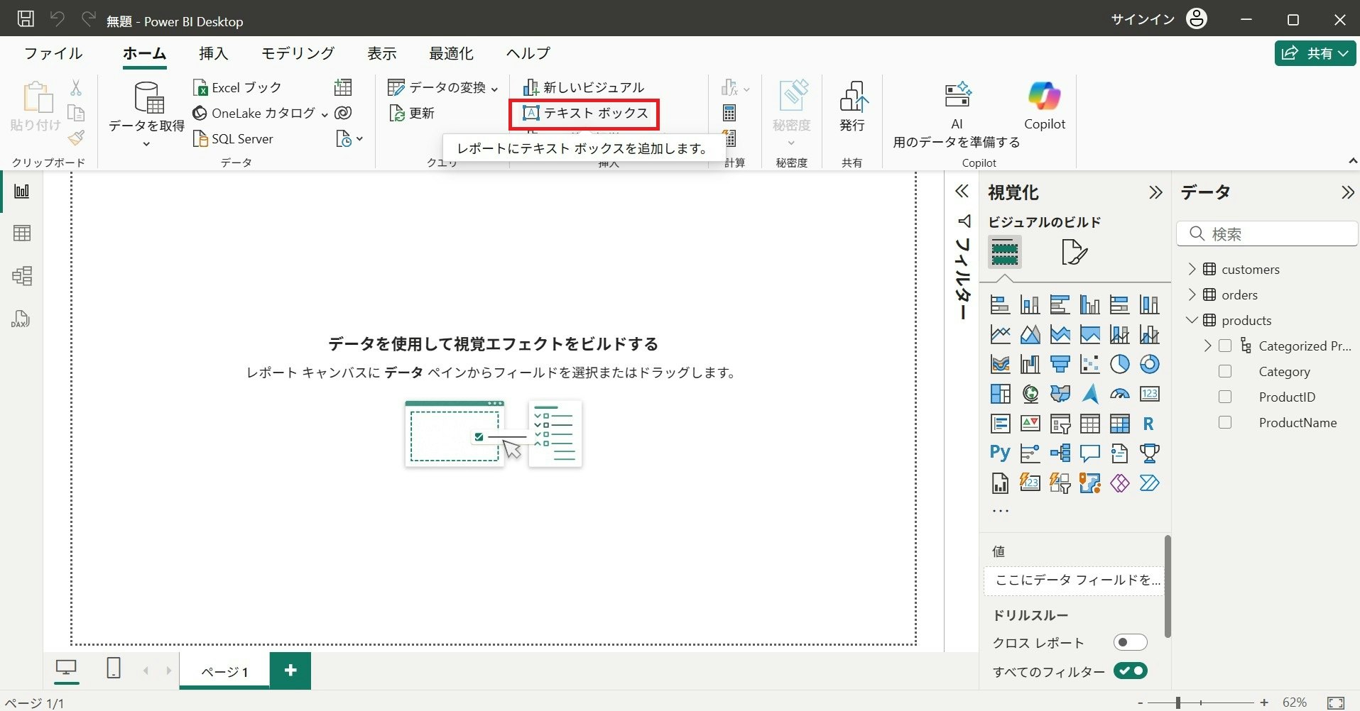
Task: Click the Copilot icon in the ribbon
Action: pyautogui.click(x=1044, y=106)
